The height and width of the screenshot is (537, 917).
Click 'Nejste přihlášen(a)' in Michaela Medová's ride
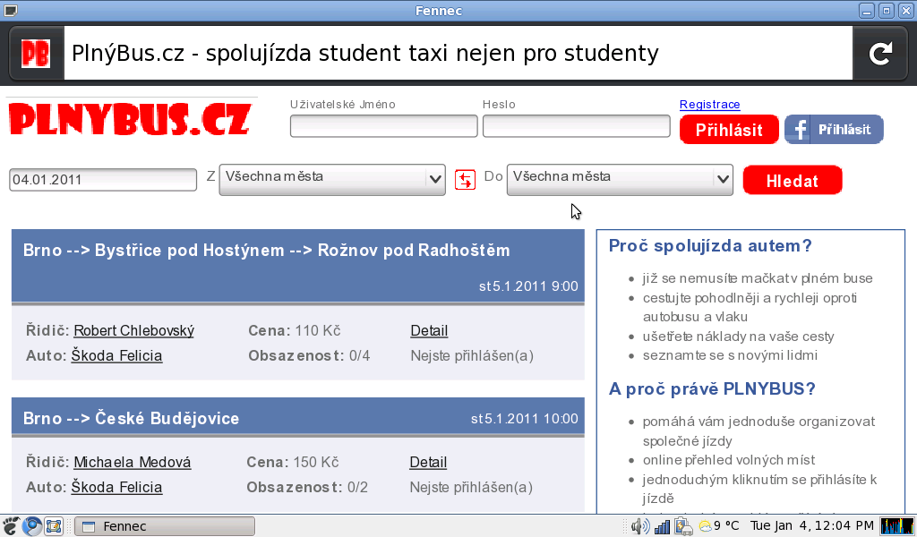tap(471, 488)
